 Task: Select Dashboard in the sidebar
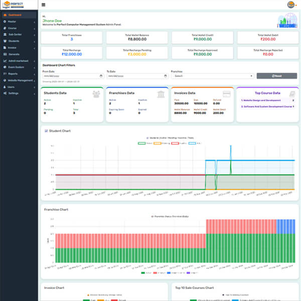(x=19, y=15)
